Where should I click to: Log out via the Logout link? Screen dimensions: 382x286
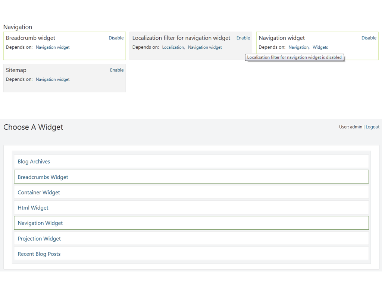pyautogui.click(x=372, y=127)
